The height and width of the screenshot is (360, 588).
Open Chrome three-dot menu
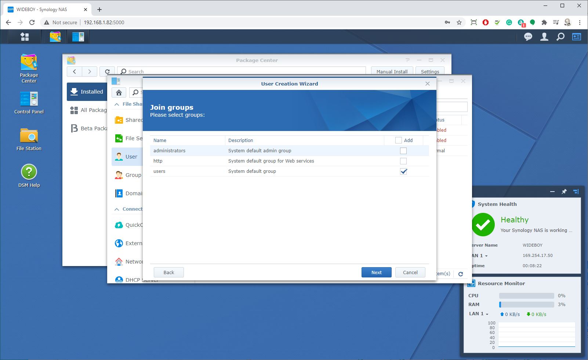580,22
